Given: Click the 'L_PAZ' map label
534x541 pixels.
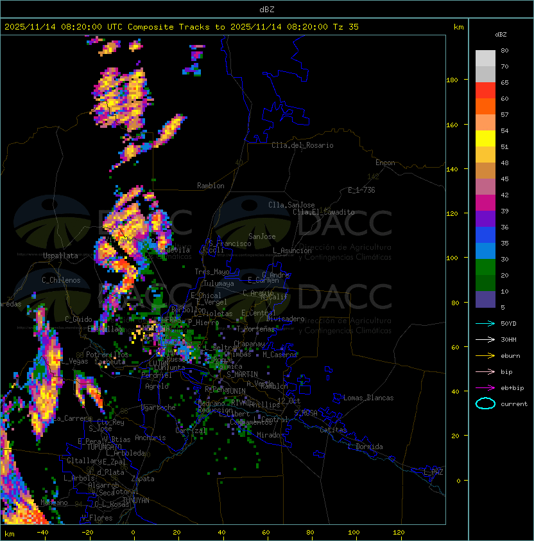Looking at the screenshot, I should point(433,472).
